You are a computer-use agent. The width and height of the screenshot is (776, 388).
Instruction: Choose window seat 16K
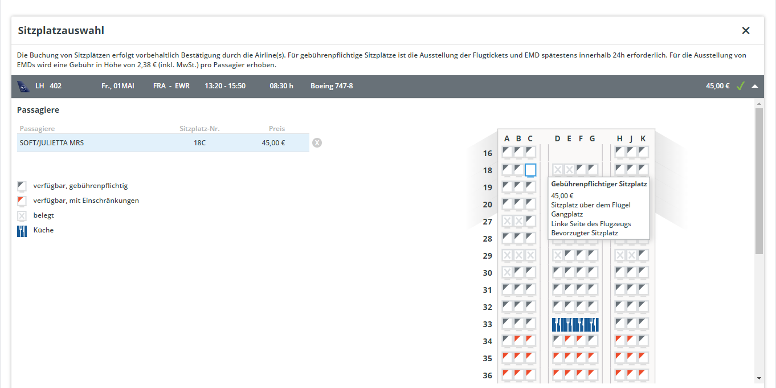click(x=643, y=152)
